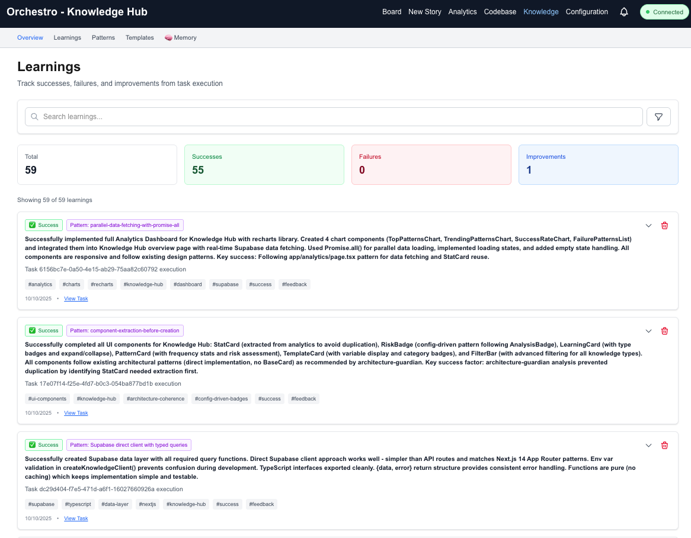Click View Task on the first learning
Viewport: 691px width, 538px height.
coord(76,298)
